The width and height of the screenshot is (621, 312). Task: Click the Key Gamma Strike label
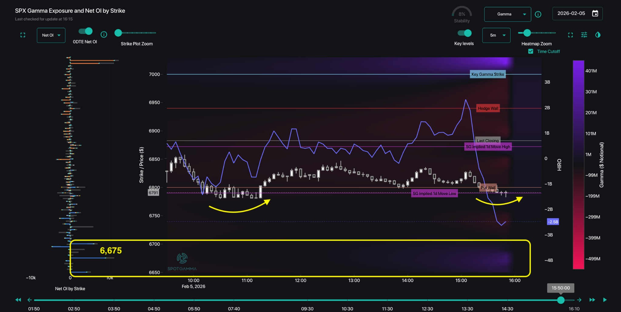tap(488, 74)
